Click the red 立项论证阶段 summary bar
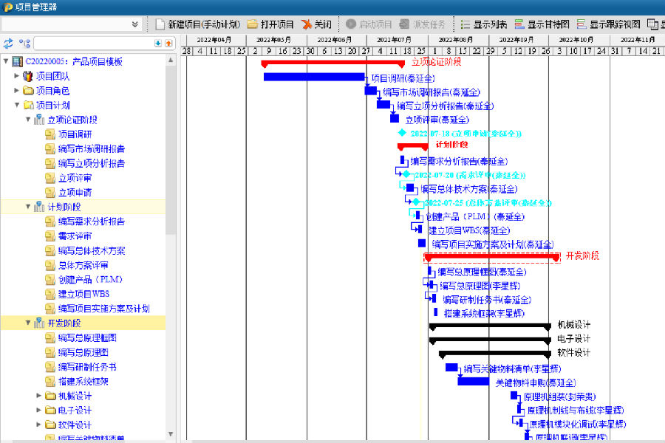 coord(333,63)
